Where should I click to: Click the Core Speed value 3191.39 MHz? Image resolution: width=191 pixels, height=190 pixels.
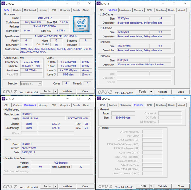click(x=31, y=62)
